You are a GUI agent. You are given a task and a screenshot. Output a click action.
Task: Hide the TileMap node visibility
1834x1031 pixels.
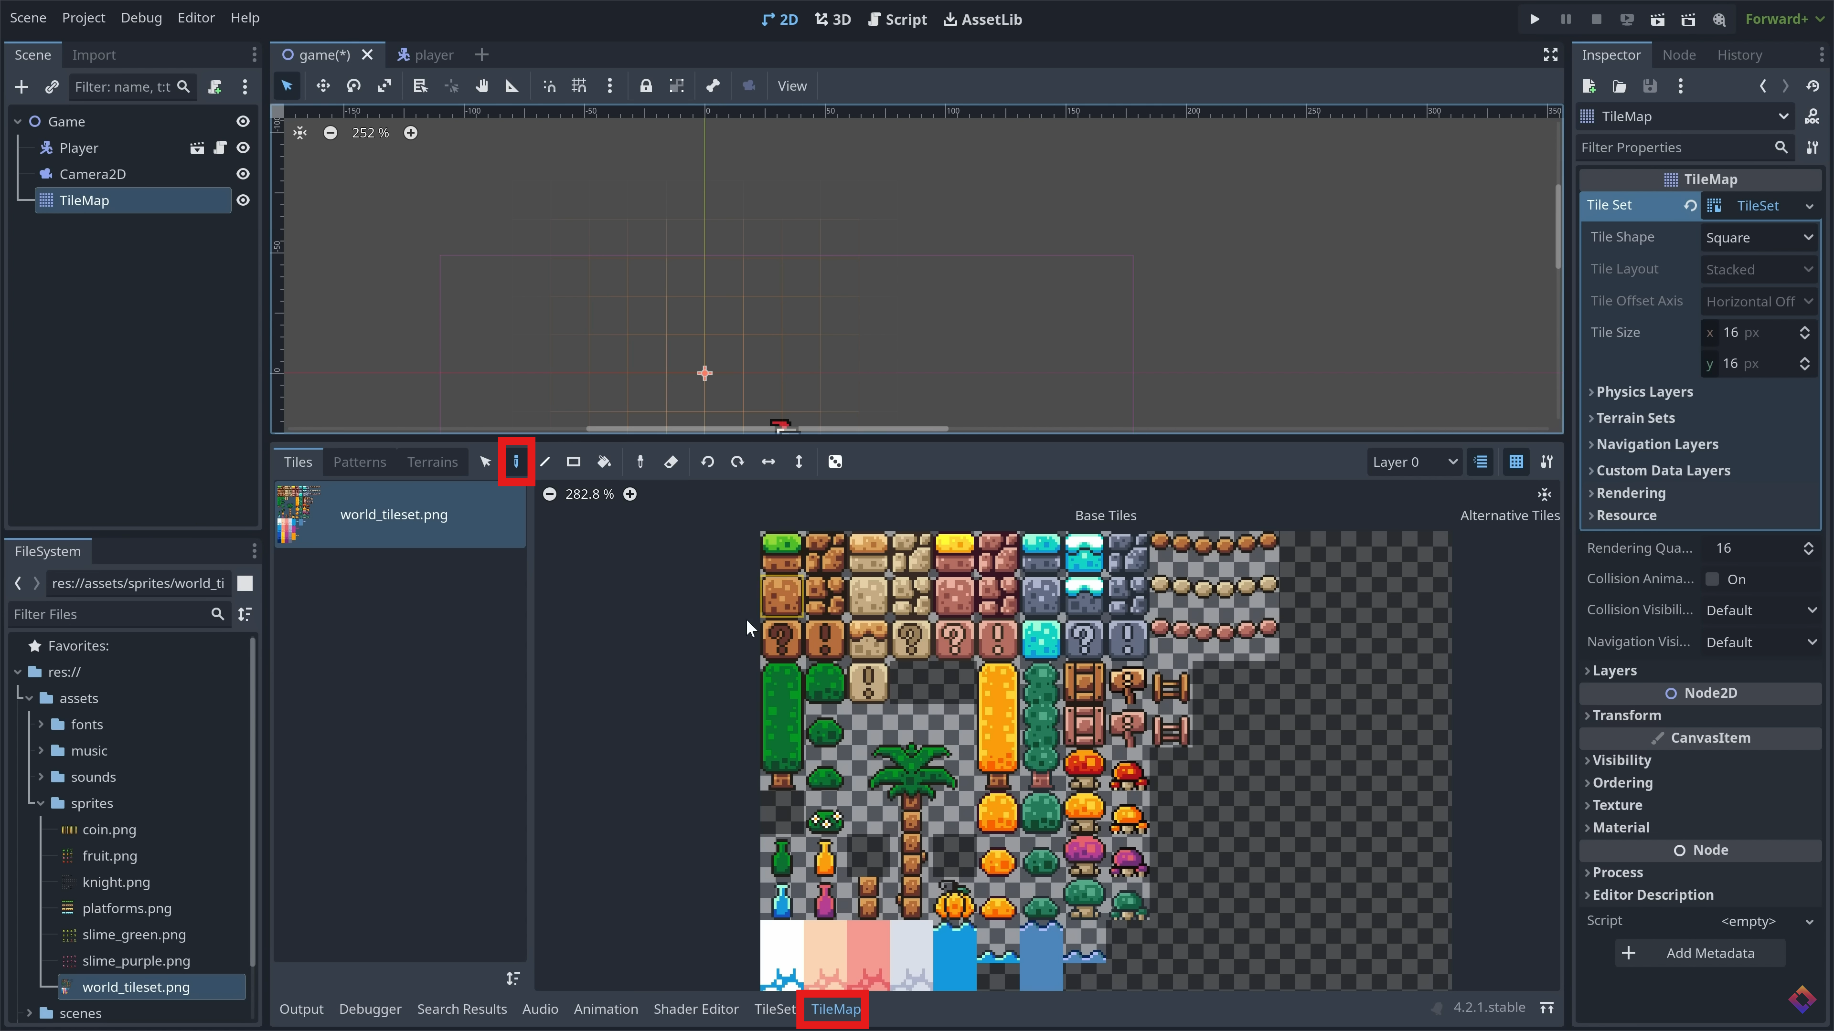pos(243,200)
